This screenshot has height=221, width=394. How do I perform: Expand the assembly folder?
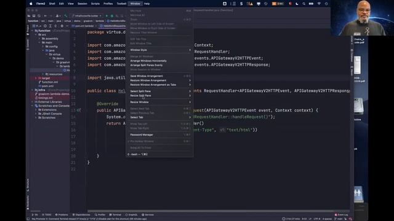point(39,39)
